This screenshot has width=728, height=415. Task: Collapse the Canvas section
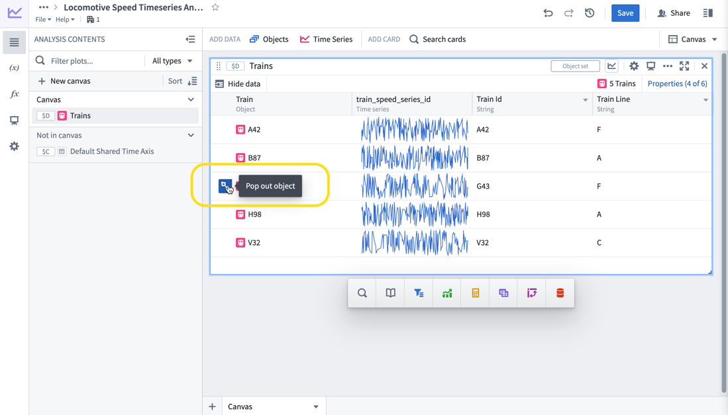(x=191, y=100)
